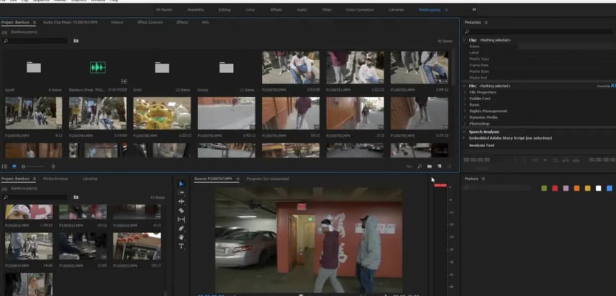Open Metadata panel menu icon

pos(486,22)
